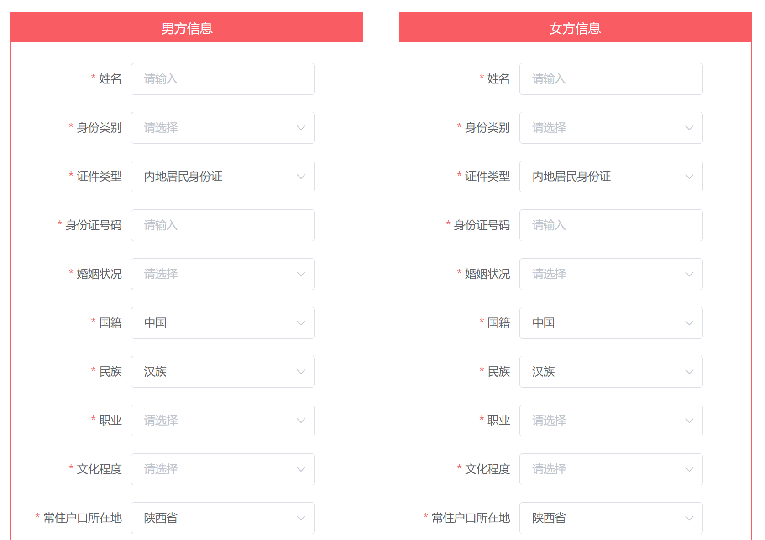Click chevron arrow of male education level dropdown

coord(301,469)
